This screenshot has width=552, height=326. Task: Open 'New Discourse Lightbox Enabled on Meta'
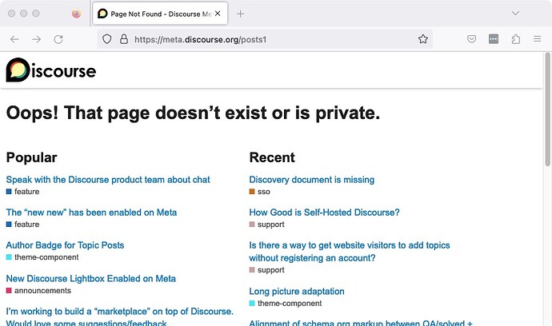tap(91, 279)
